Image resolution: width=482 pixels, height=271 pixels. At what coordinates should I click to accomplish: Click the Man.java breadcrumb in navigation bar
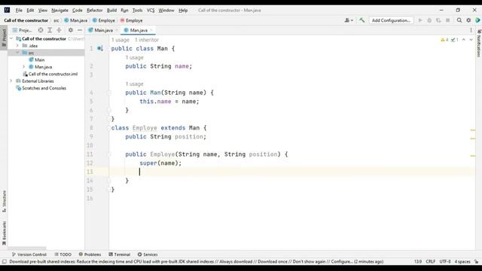(75, 20)
